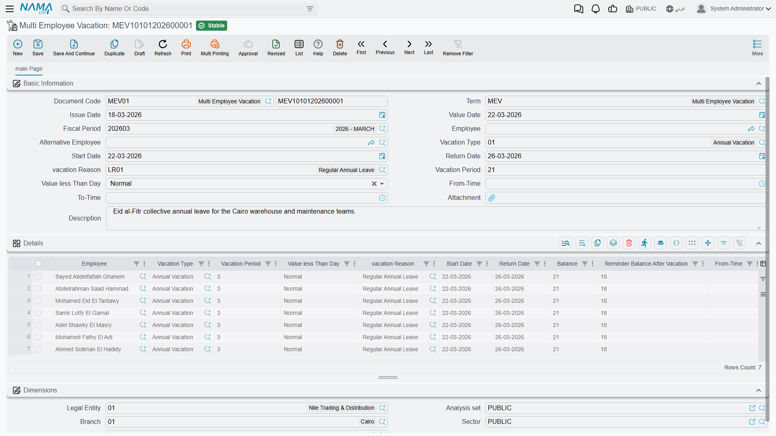Viewport: 776px width, 436px height.
Task: Open the Issue Date calendar picker
Action: click(x=382, y=115)
